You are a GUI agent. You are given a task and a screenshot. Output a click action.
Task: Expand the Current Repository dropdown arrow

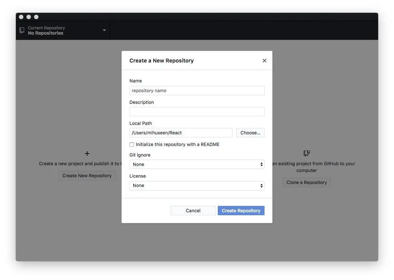point(104,30)
